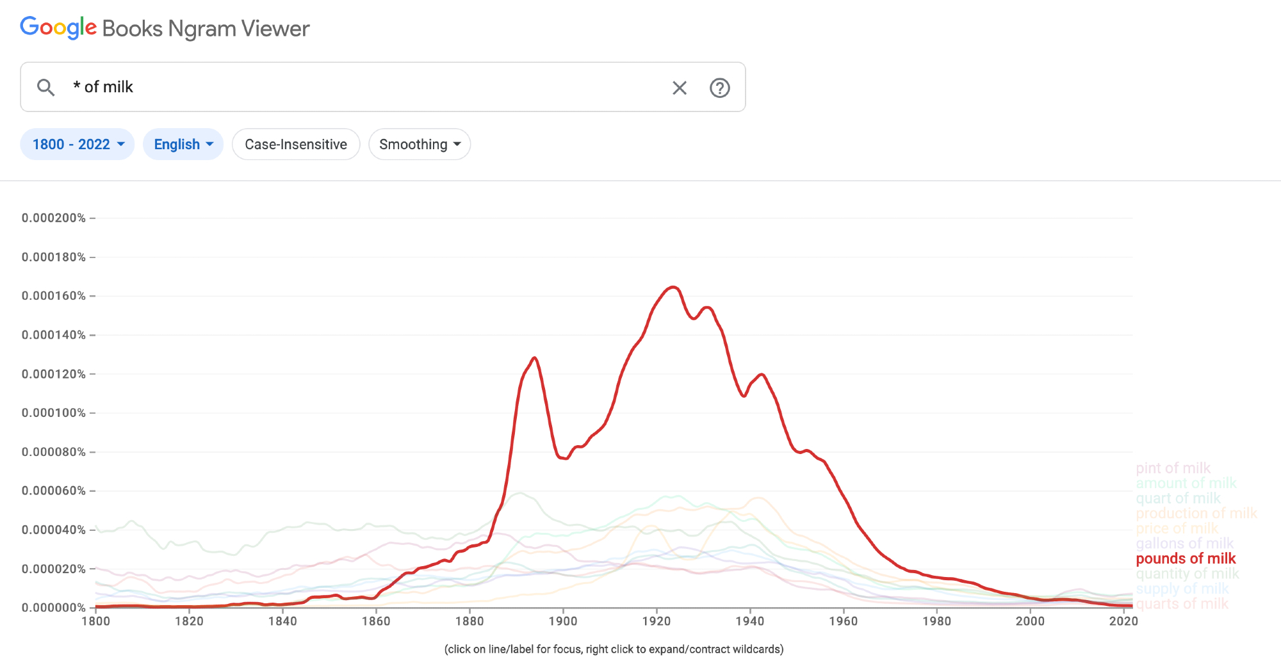Click the search magnifier icon
Screen dimensions: 1281x659
coord(45,87)
